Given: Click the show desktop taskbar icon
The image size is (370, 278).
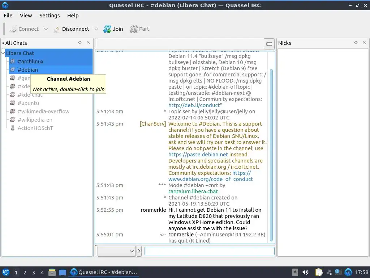Looking at the screenshot, I should point(63,272).
